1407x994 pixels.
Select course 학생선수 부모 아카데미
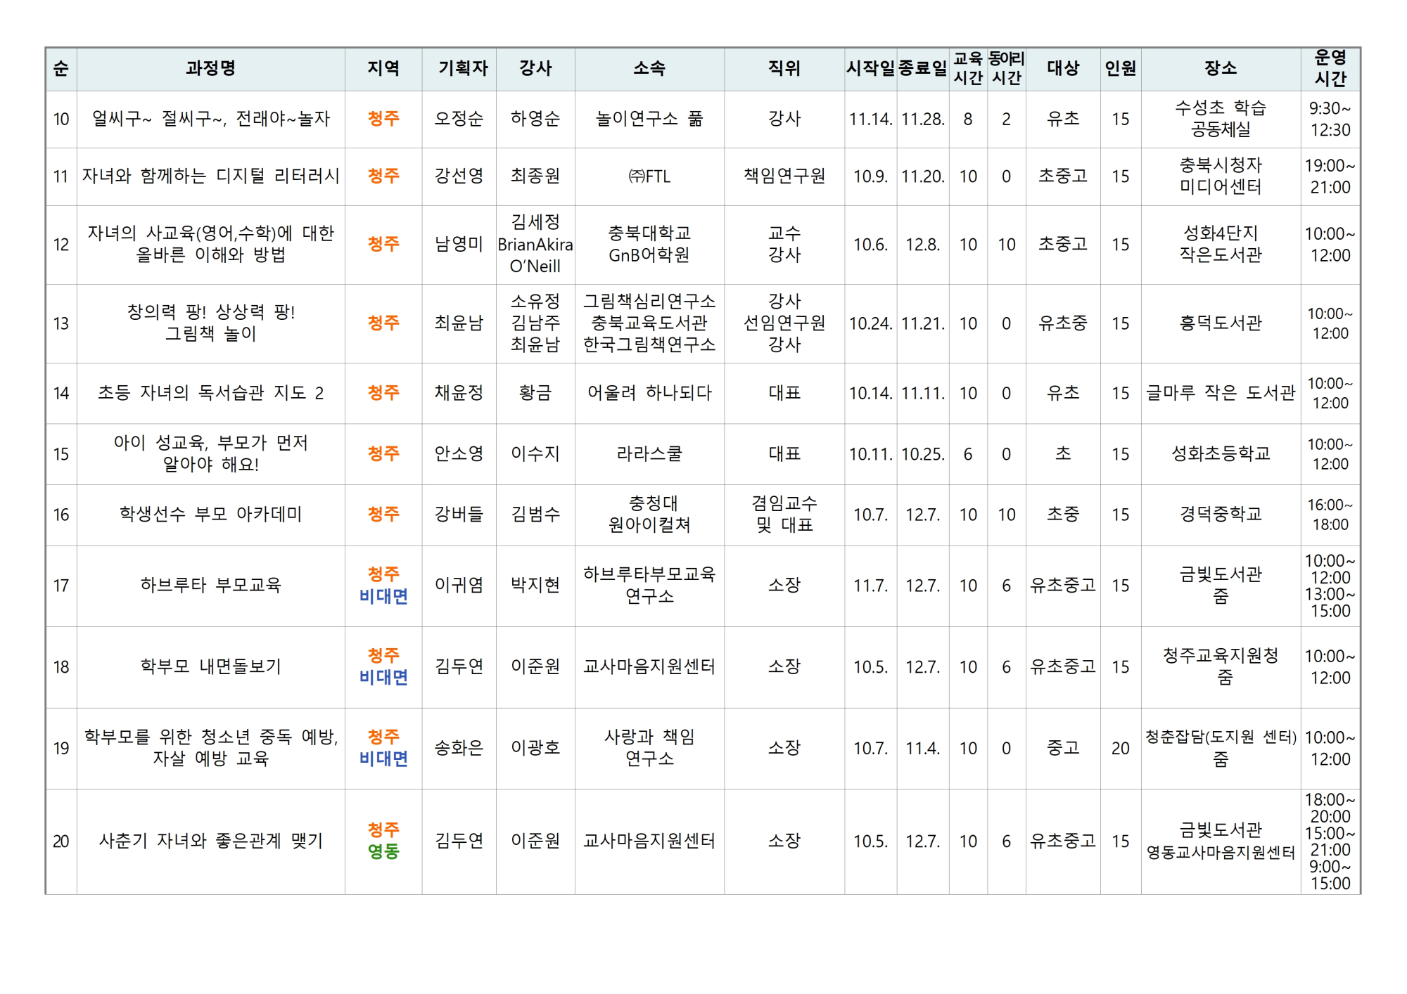tap(210, 515)
